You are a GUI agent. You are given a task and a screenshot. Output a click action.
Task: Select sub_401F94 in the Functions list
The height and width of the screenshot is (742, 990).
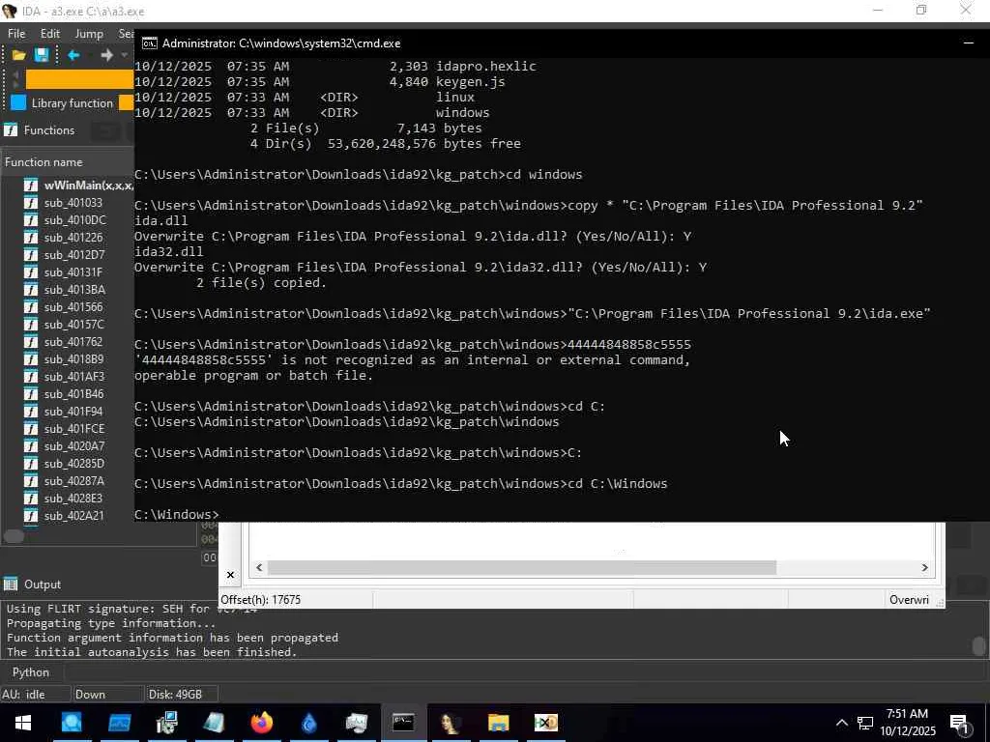tap(73, 412)
